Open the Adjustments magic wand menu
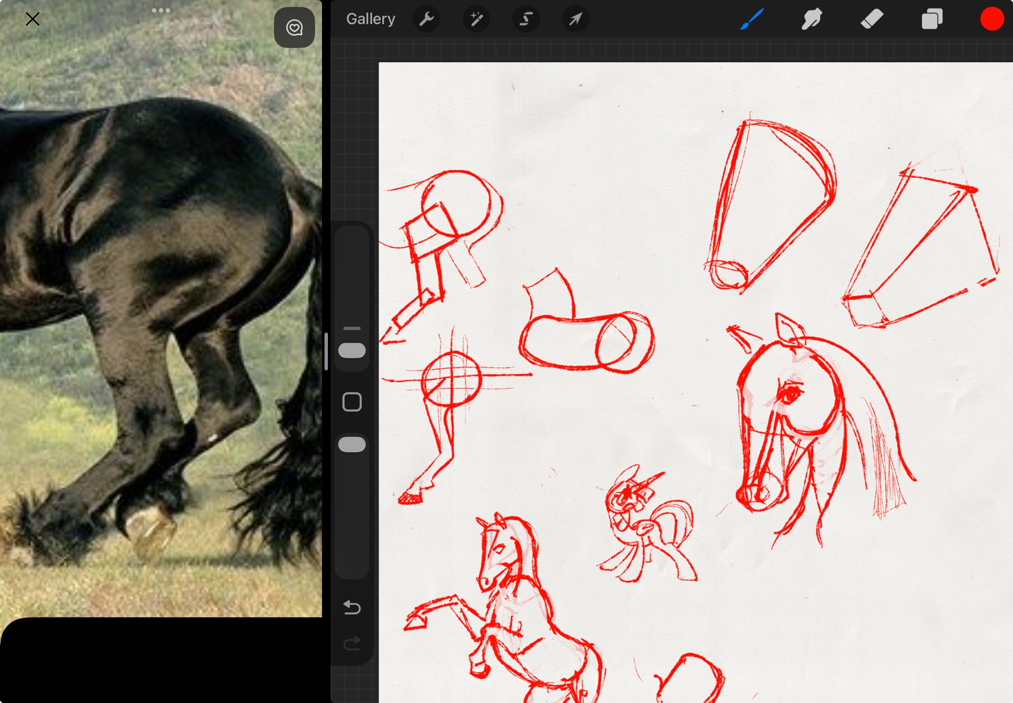The height and width of the screenshot is (703, 1013). [x=476, y=19]
